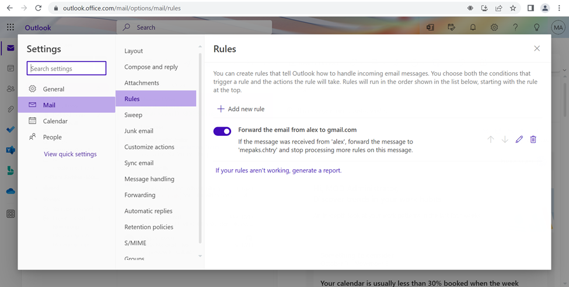This screenshot has height=287, width=569.
Task: Click View quick settings link
Action: [x=70, y=154]
